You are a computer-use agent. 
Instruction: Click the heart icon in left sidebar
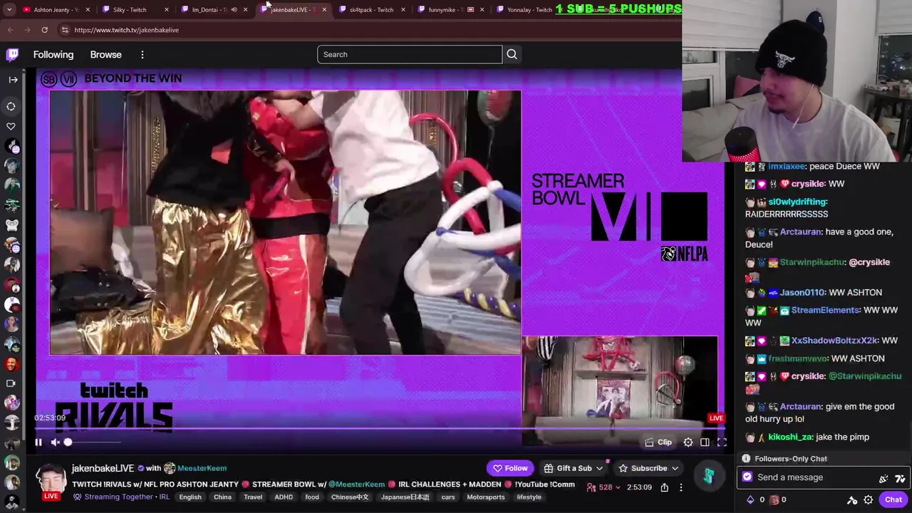coord(11,127)
